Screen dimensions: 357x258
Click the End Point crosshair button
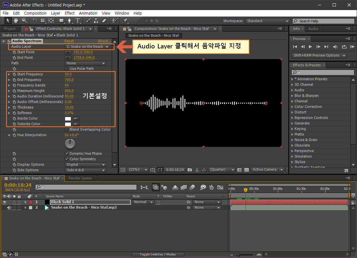coord(68,58)
